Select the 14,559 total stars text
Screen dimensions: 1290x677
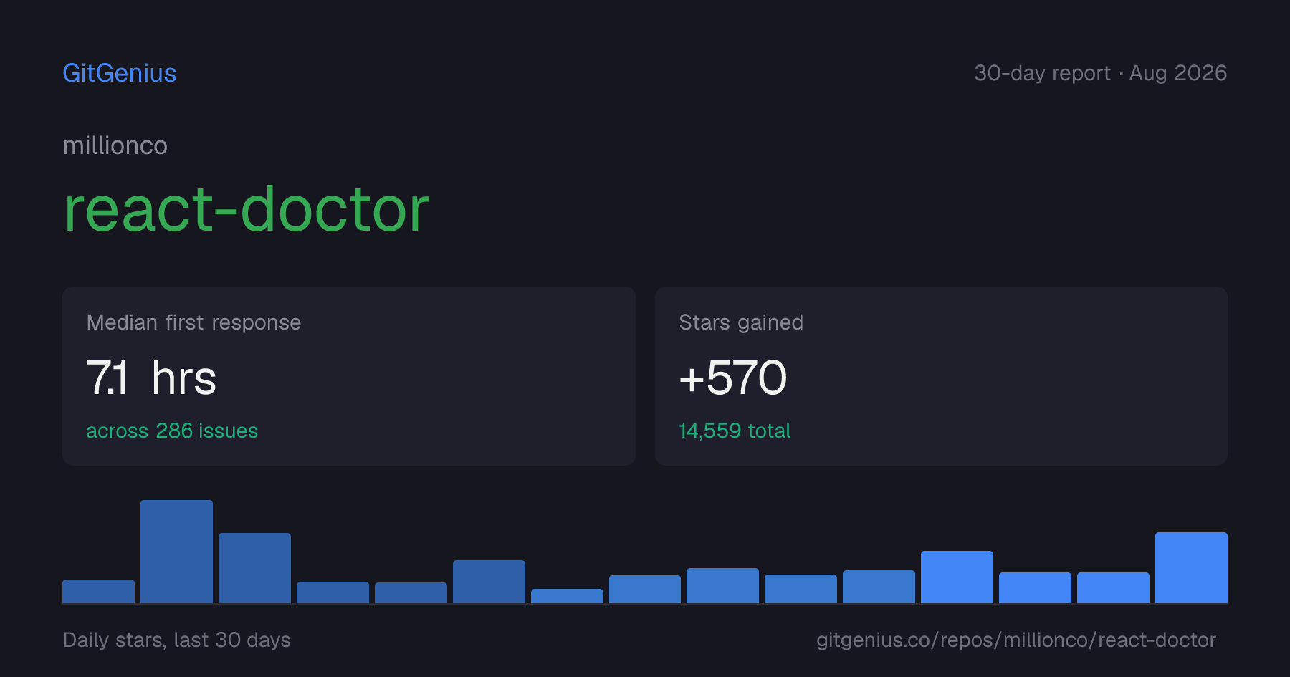(735, 431)
